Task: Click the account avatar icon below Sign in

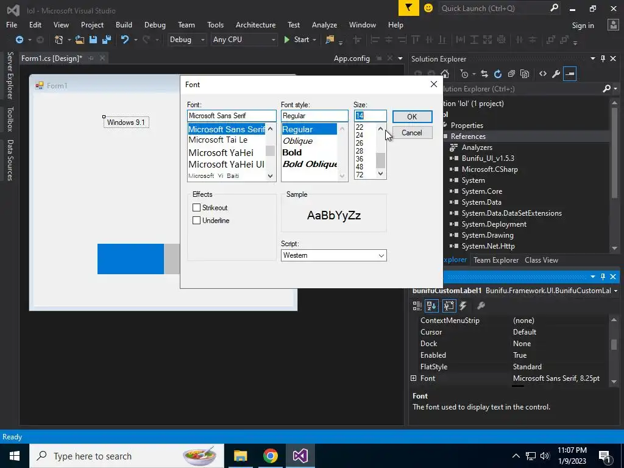Action: [613, 25]
